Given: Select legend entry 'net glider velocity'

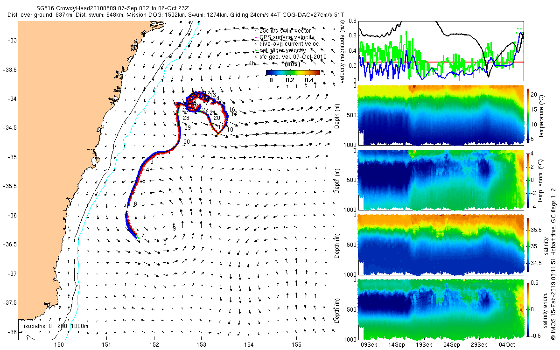Looking at the screenshot, I should click(283, 50).
